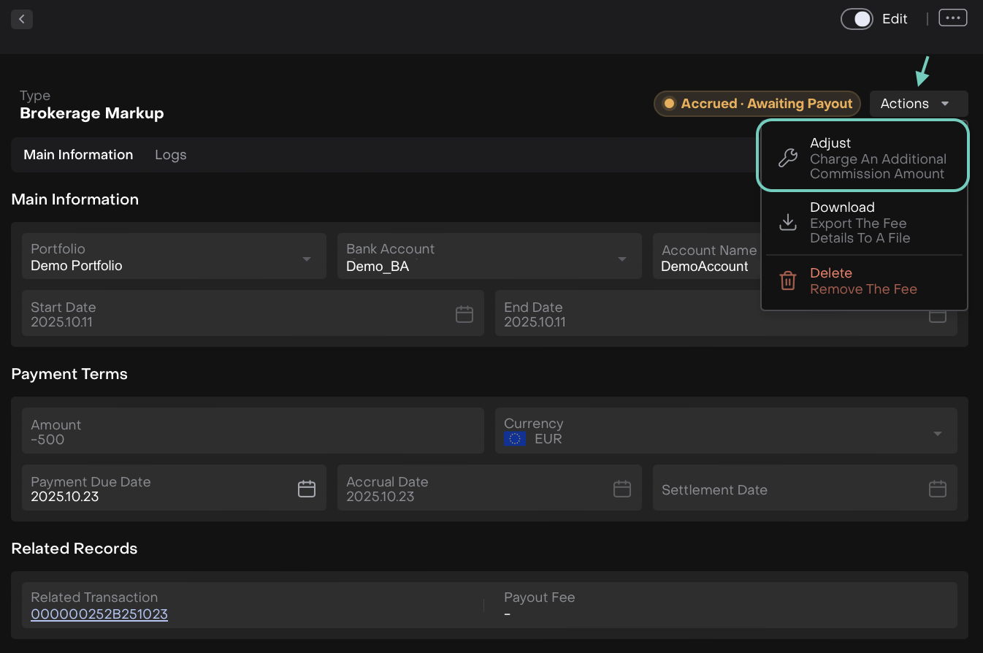Viewport: 983px width, 653px height.
Task: Click the trash icon for Delete
Action: coord(787,280)
